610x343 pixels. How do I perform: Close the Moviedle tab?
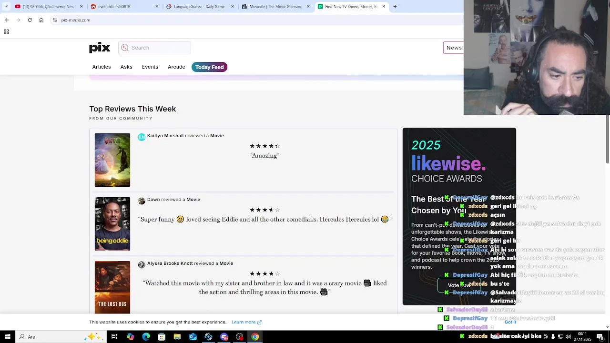pyautogui.click(x=308, y=6)
